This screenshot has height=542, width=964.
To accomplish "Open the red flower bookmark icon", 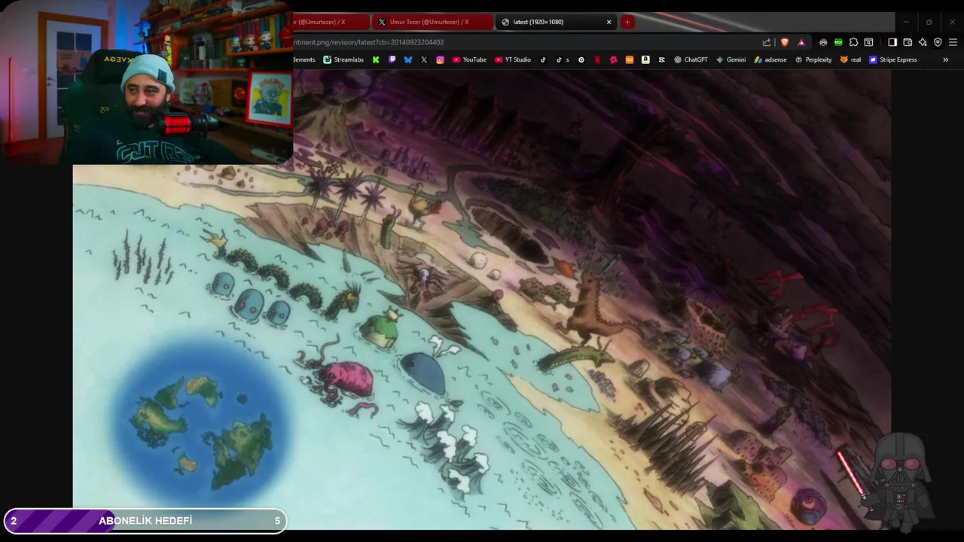I will 613,59.
